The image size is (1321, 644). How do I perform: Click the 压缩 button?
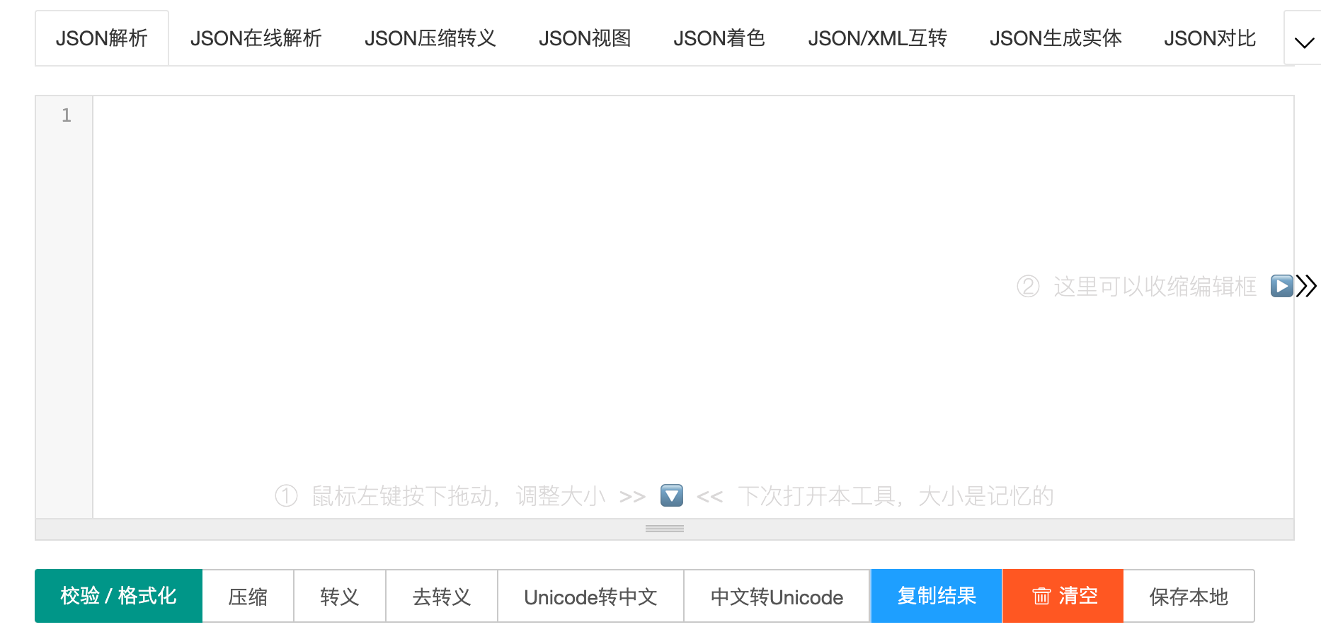248,597
